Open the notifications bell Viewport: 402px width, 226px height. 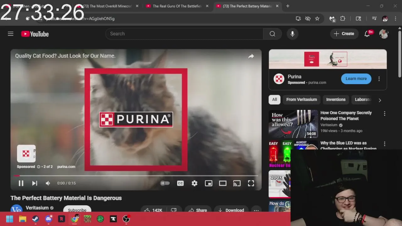click(x=367, y=34)
